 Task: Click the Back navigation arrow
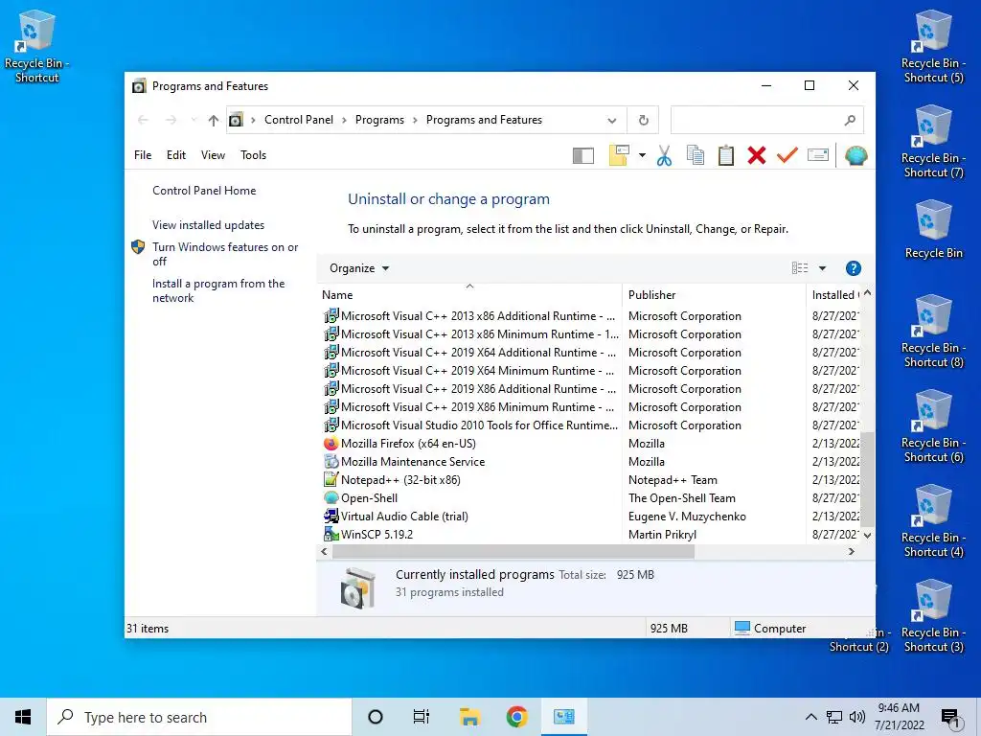144,120
